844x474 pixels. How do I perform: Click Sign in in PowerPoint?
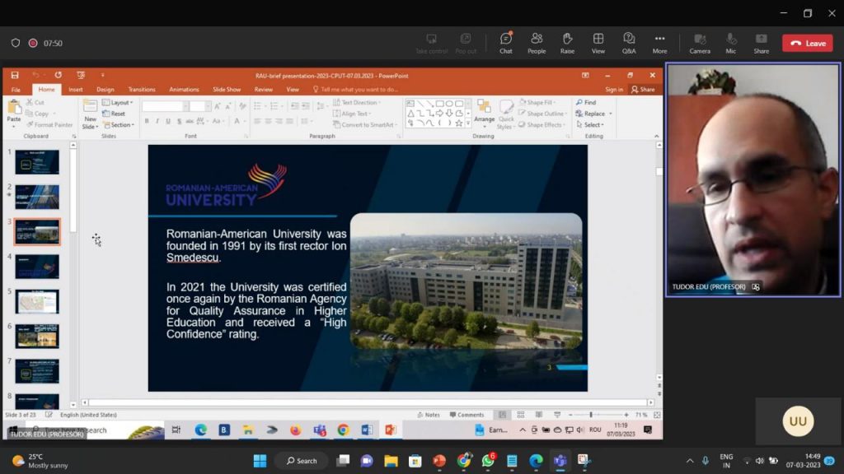pyautogui.click(x=613, y=90)
